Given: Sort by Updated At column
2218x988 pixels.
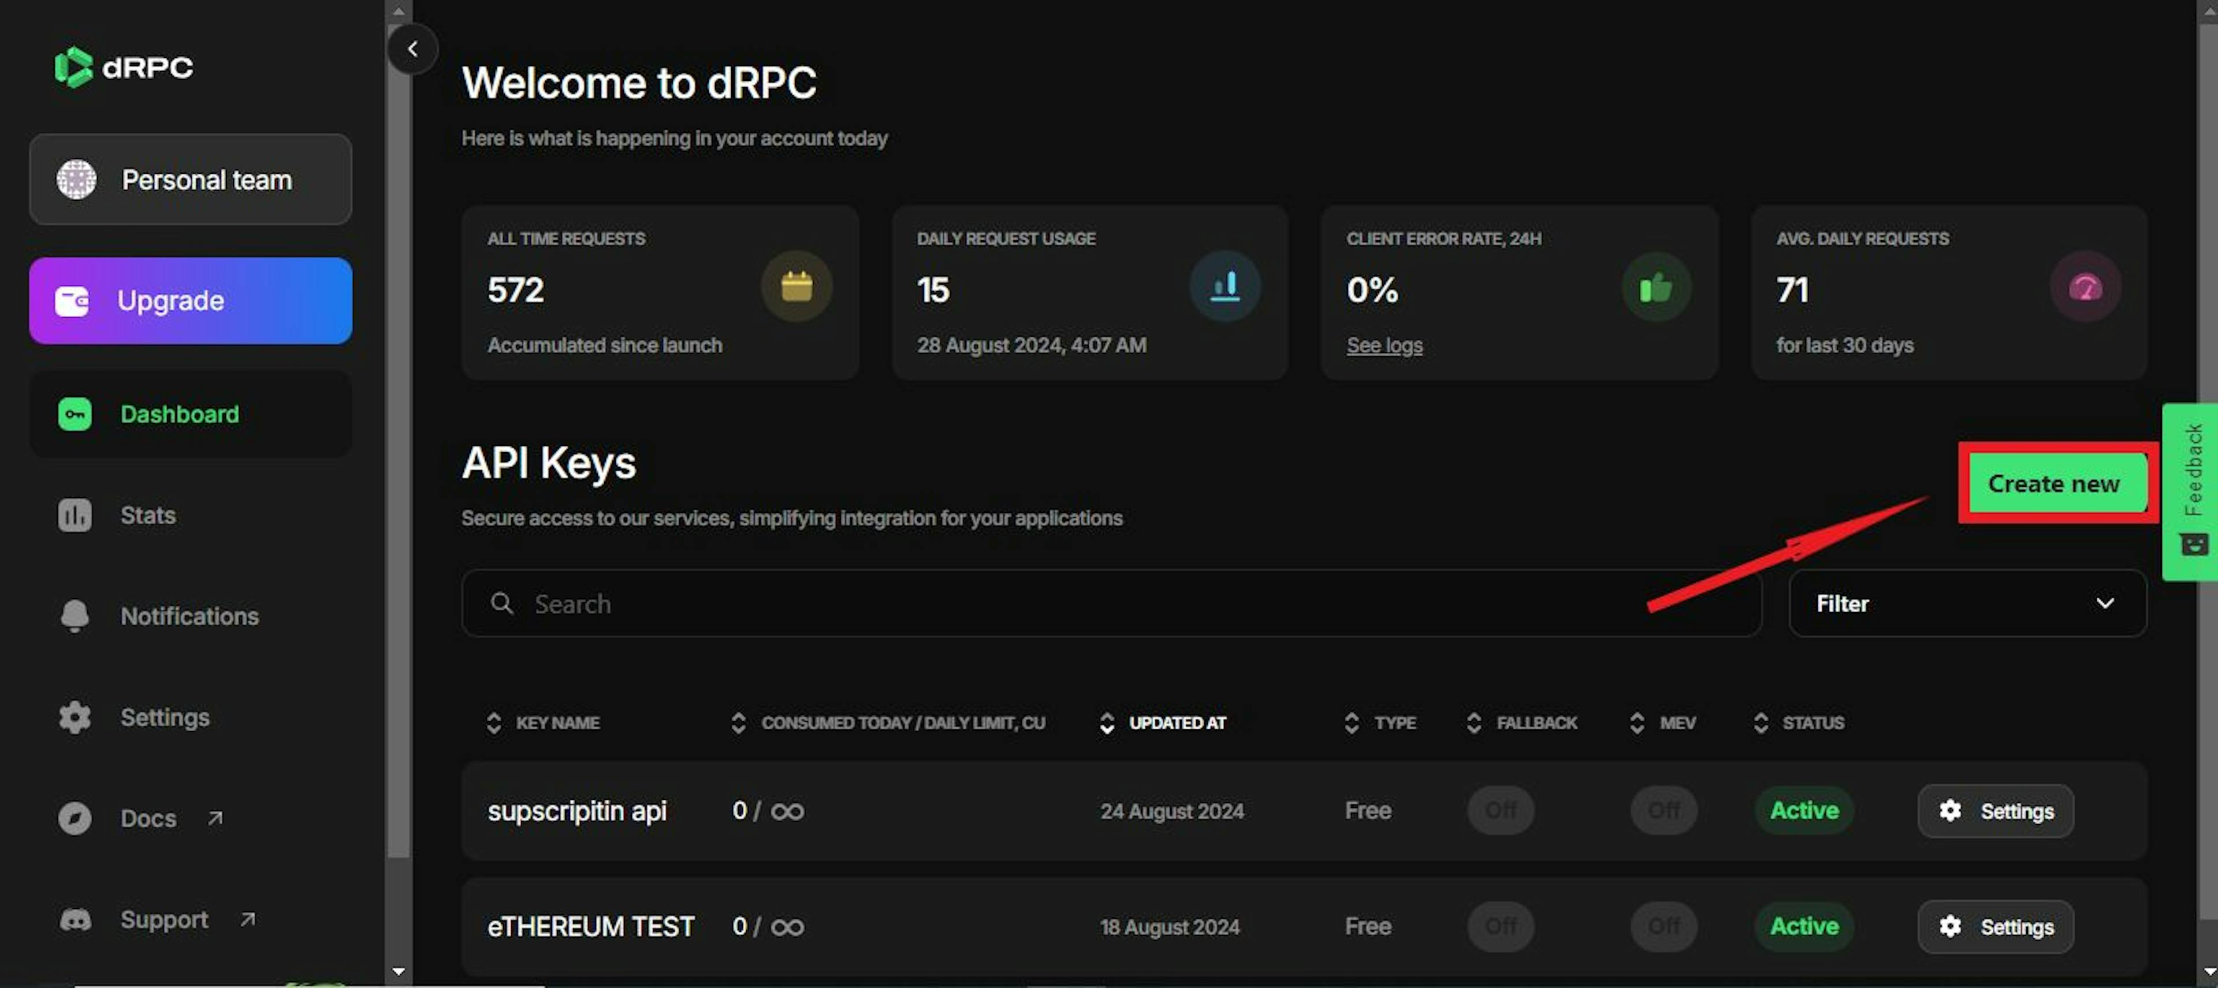Looking at the screenshot, I should coord(1162,723).
